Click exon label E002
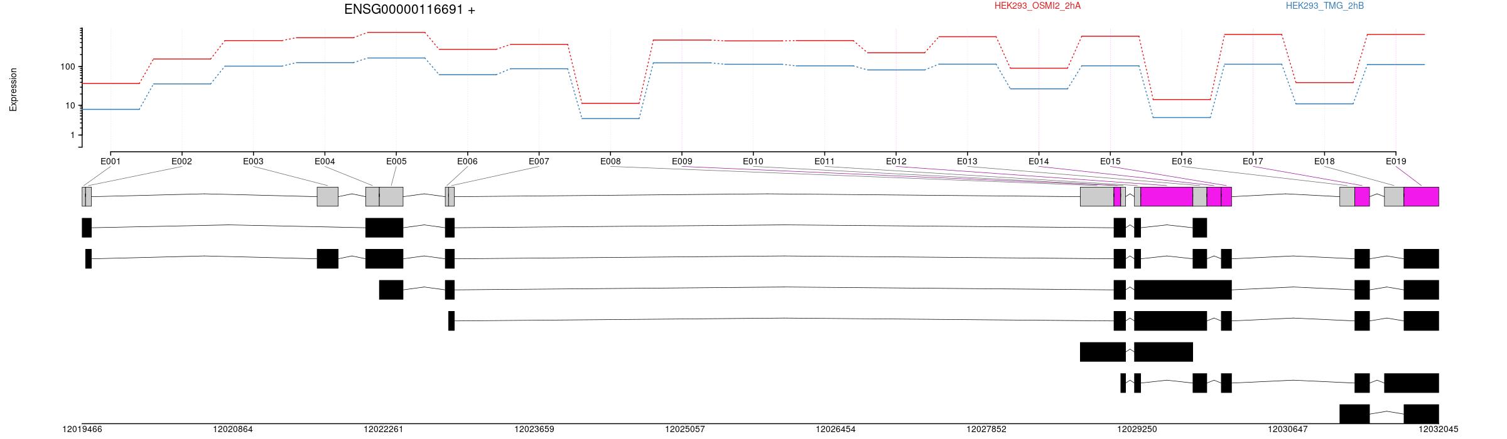Screen dimensions: 1507x439 click(181, 161)
